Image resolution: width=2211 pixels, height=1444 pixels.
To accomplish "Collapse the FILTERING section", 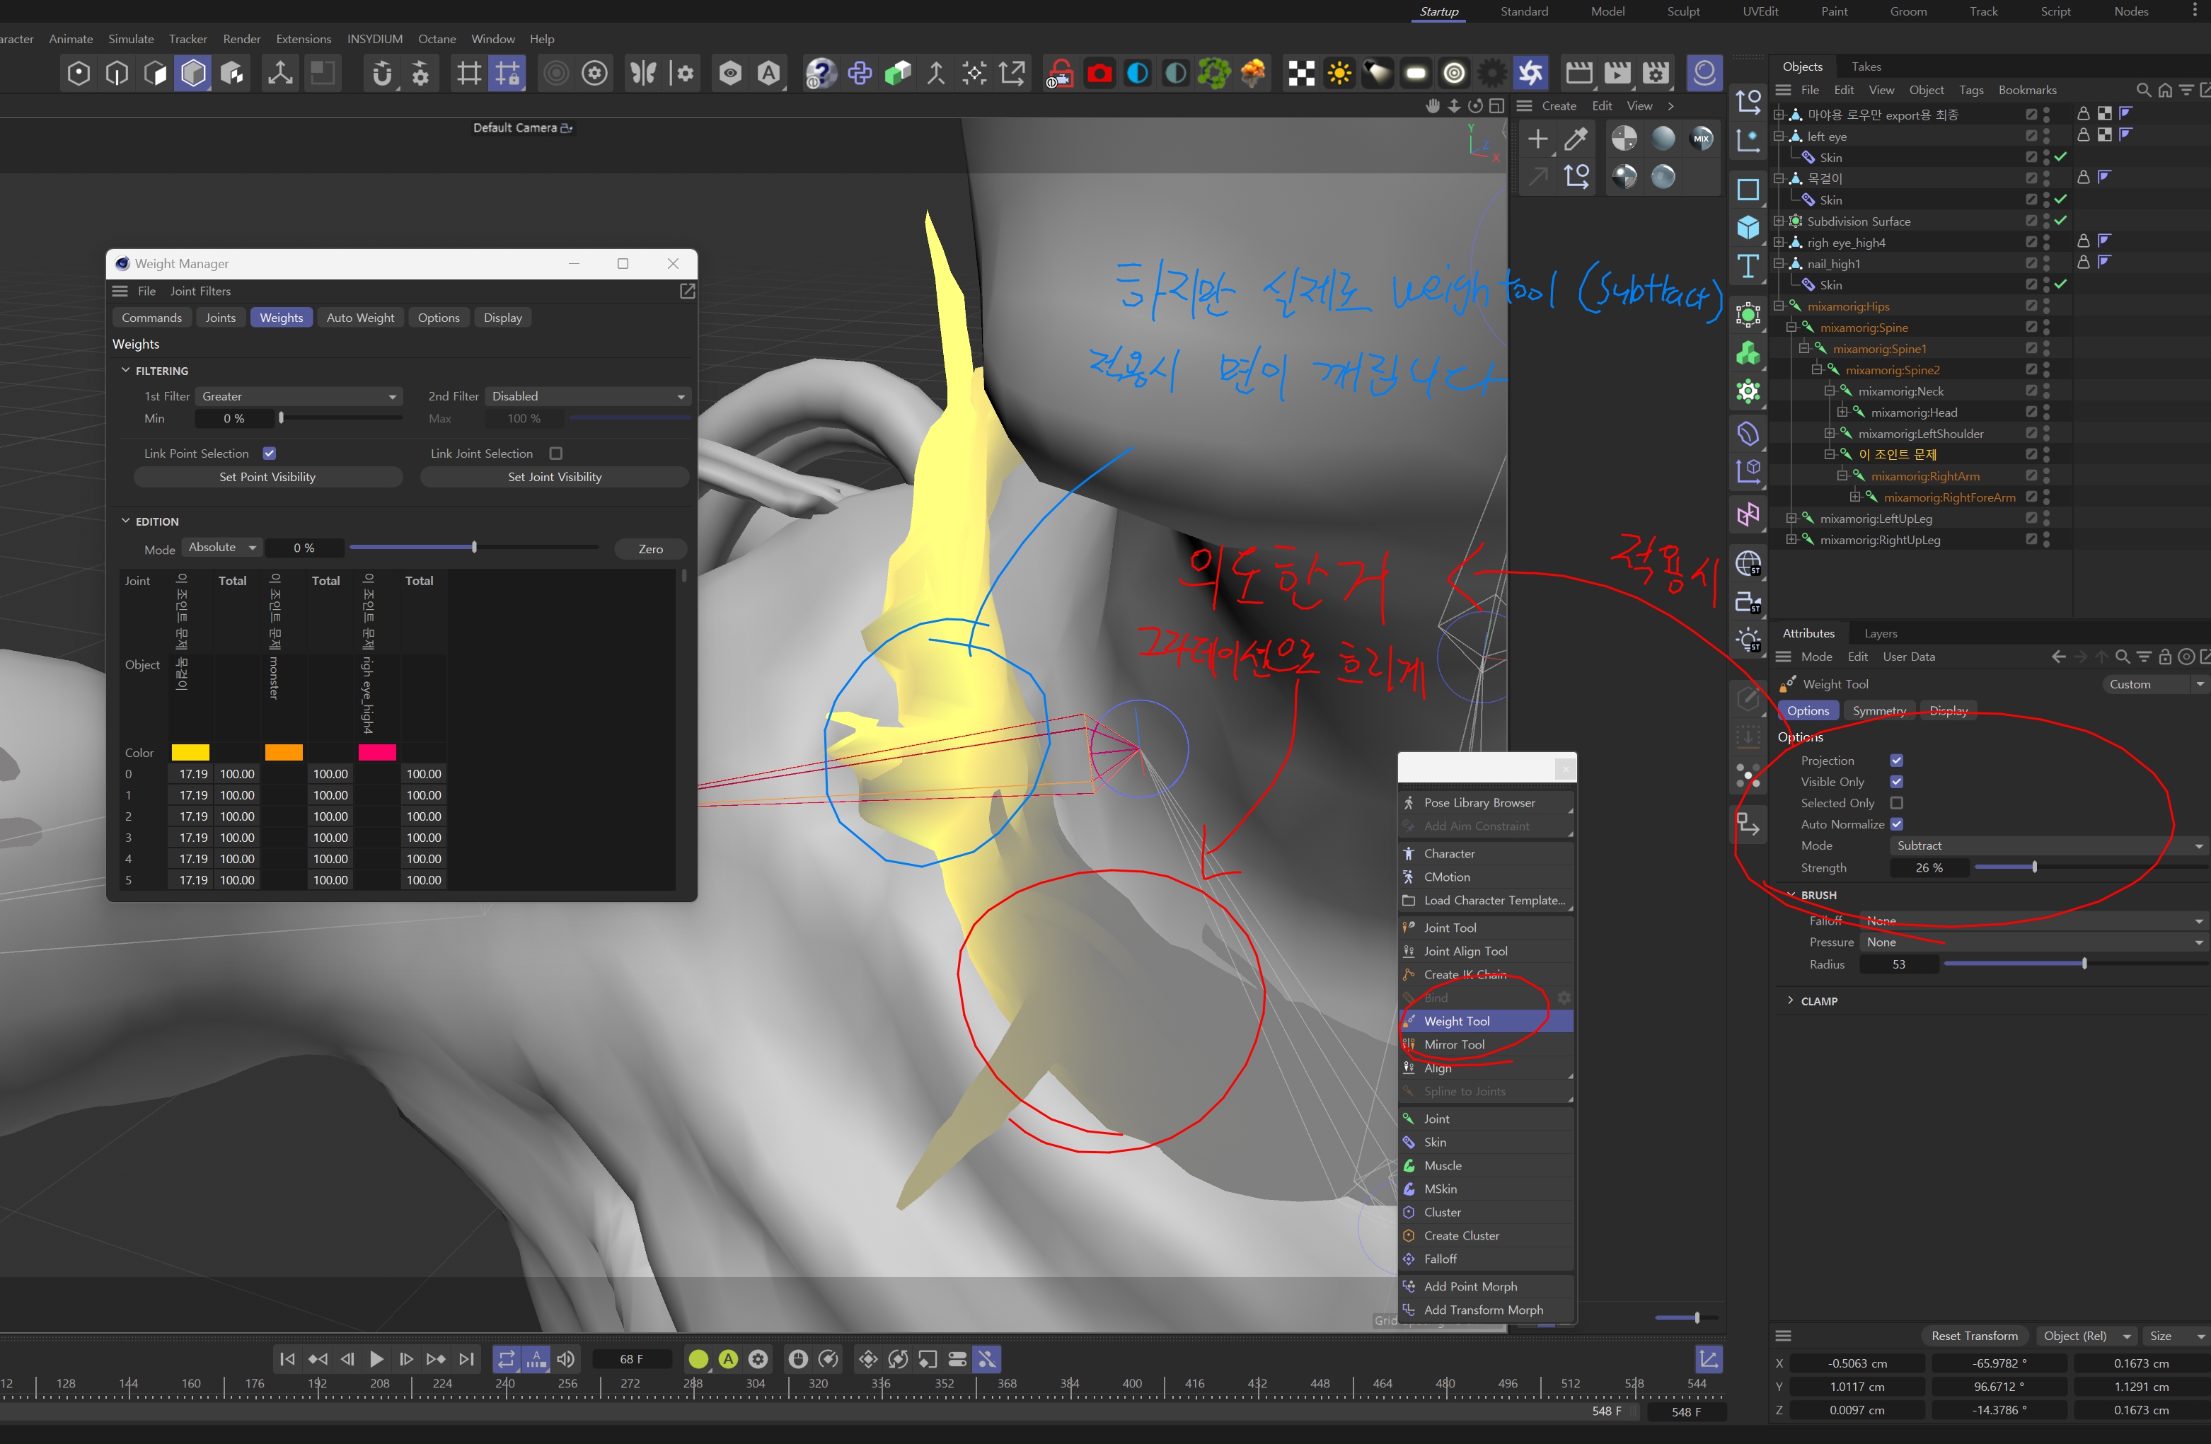I will [x=125, y=371].
